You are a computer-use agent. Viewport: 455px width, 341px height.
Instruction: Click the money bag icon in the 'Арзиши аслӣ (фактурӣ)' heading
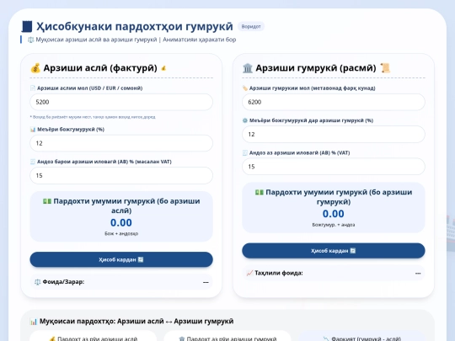[35, 68]
